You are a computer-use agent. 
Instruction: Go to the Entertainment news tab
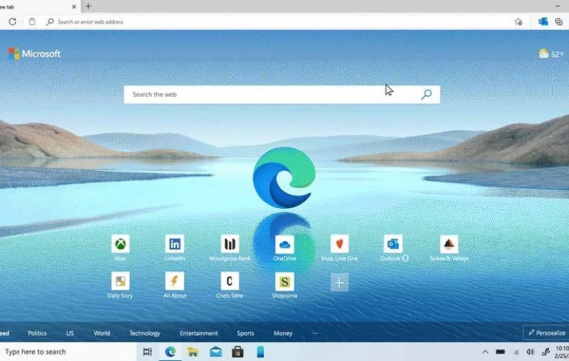[199, 333]
